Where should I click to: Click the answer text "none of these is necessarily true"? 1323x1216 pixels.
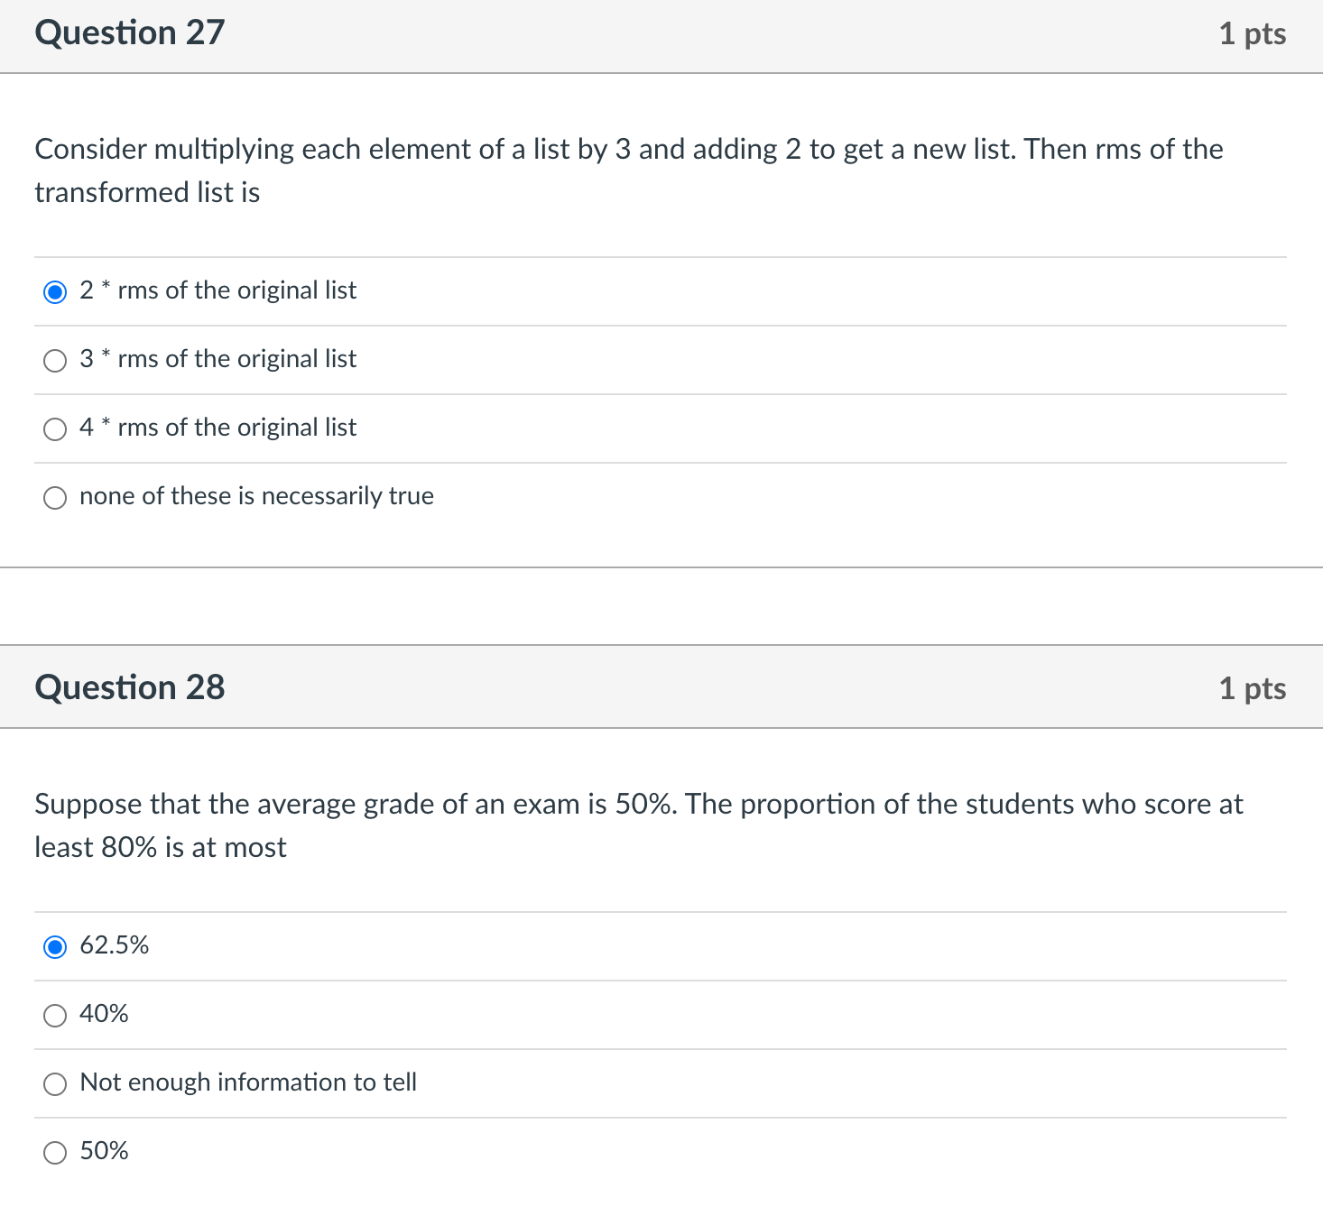[256, 496]
